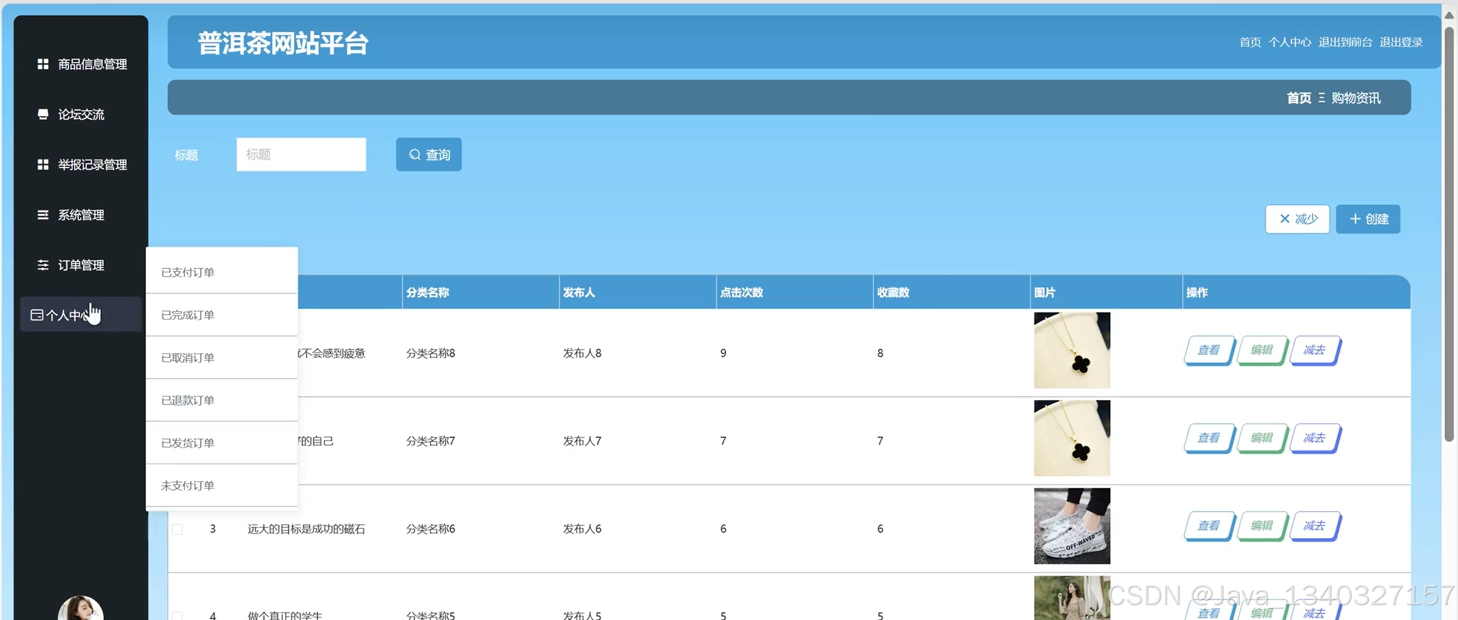Click 编辑 for the 发布人8 row

(1262, 350)
